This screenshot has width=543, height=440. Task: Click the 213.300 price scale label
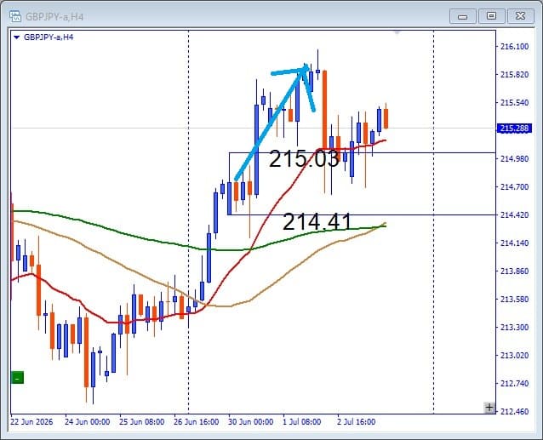pyautogui.click(x=515, y=327)
